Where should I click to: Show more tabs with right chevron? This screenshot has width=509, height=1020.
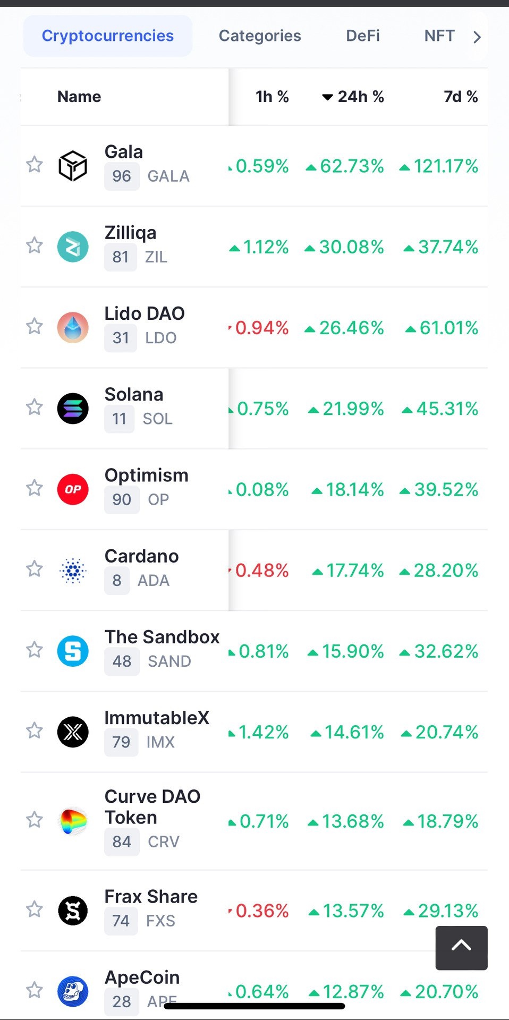point(477,37)
